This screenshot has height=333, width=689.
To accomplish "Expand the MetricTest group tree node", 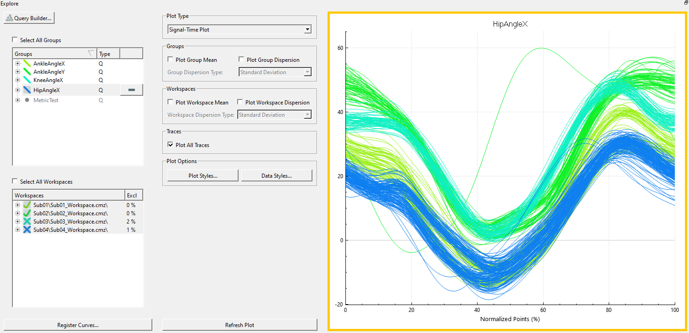I will [x=18, y=100].
